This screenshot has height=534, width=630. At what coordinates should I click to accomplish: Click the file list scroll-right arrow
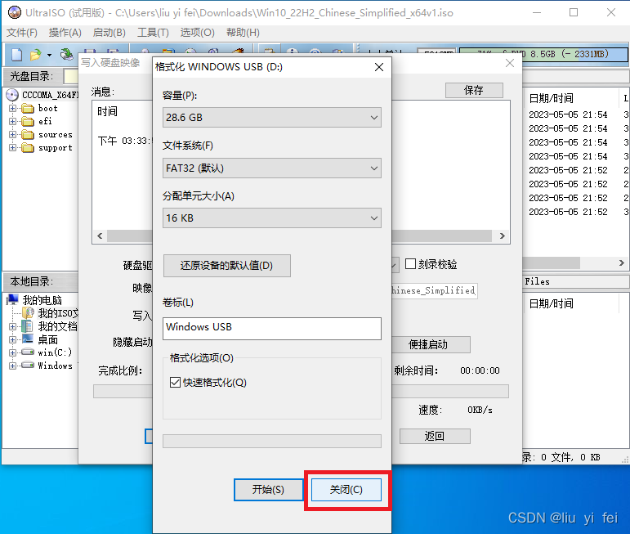click(x=621, y=263)
